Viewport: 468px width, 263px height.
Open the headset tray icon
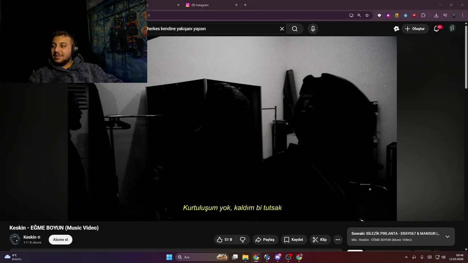414,257
